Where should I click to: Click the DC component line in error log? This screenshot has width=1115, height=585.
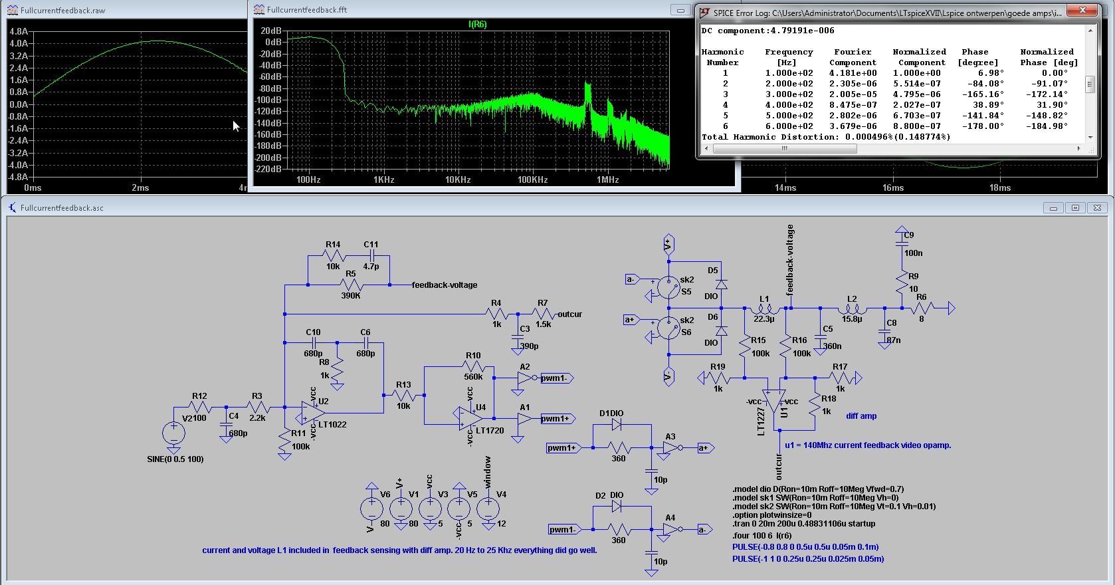768,31
